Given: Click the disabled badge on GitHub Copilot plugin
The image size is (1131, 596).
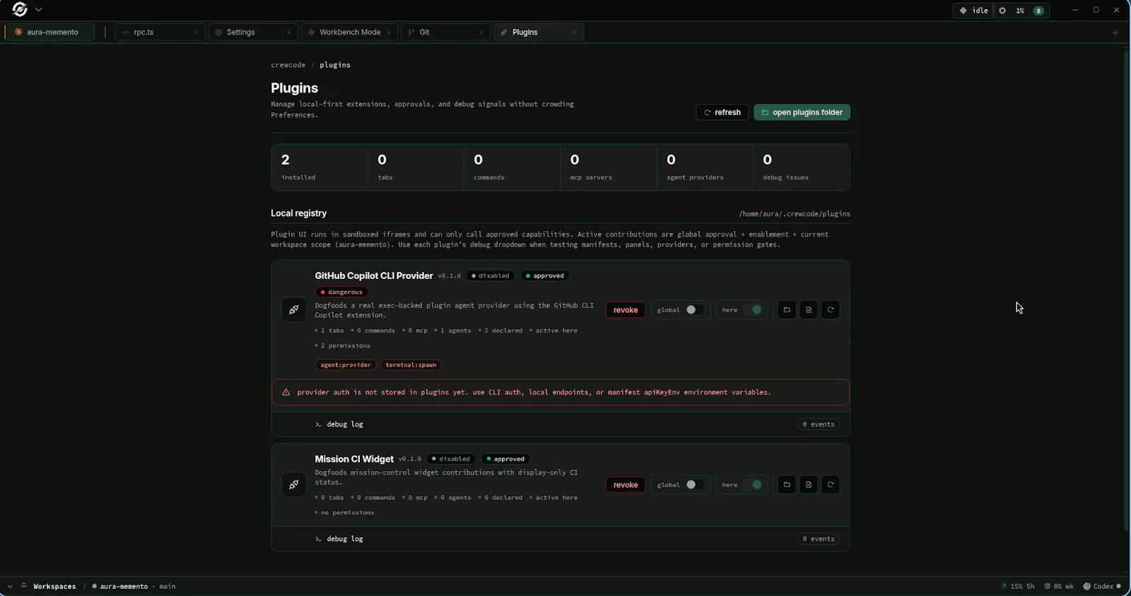Looking at the screenshot, I should pos(491,276).
